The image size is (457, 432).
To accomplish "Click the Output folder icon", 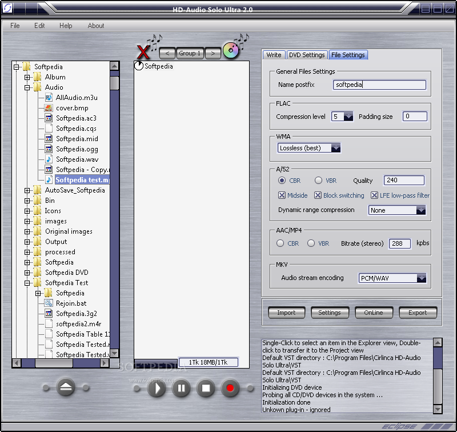I will click(37, 242).
